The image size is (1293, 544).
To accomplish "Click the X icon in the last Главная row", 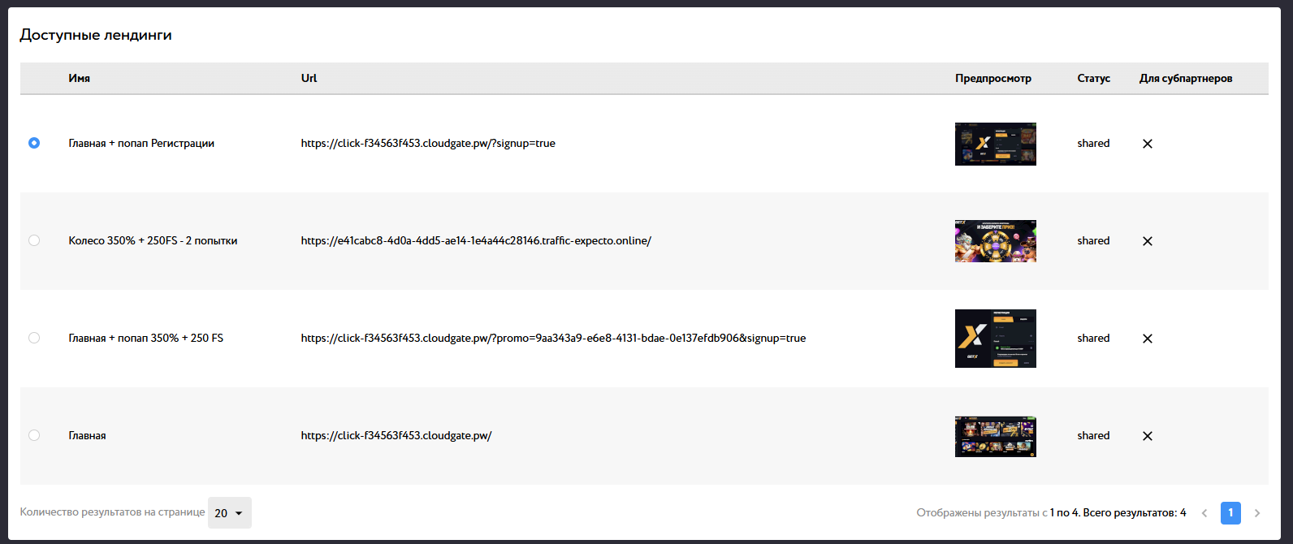I will click(1147, 436).
